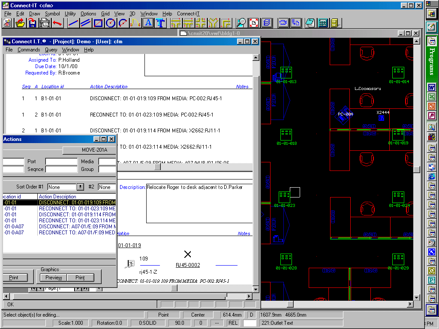Toggle the Center snap in status bar
The image size is (439, 329).
coord(198,315)
